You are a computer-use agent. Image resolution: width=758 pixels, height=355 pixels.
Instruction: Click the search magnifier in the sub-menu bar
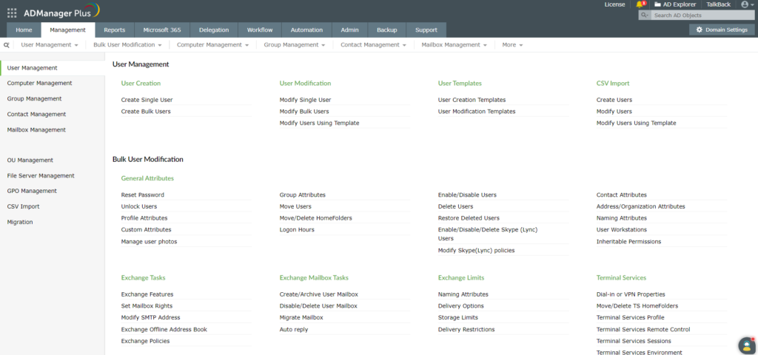point(7,45)
